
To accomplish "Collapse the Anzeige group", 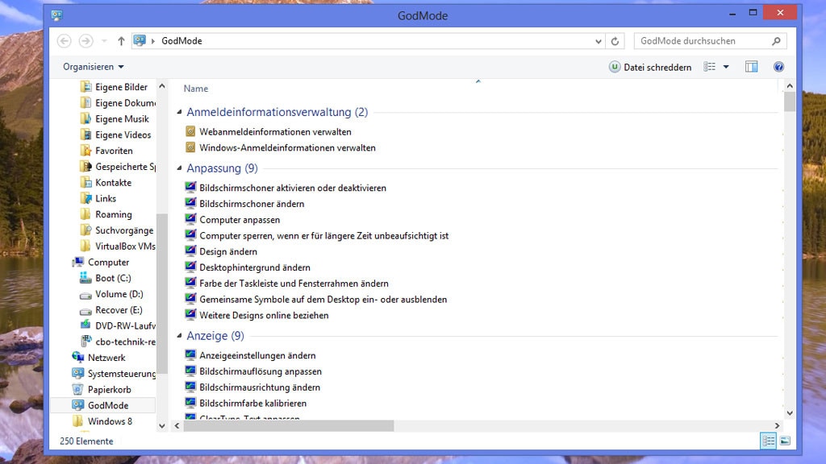I will (x=179, y=336).
